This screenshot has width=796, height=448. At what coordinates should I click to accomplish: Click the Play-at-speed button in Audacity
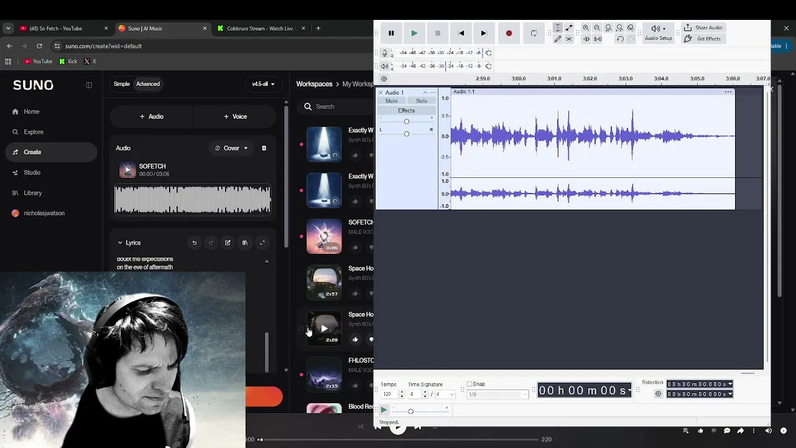[x=384, y=411]
